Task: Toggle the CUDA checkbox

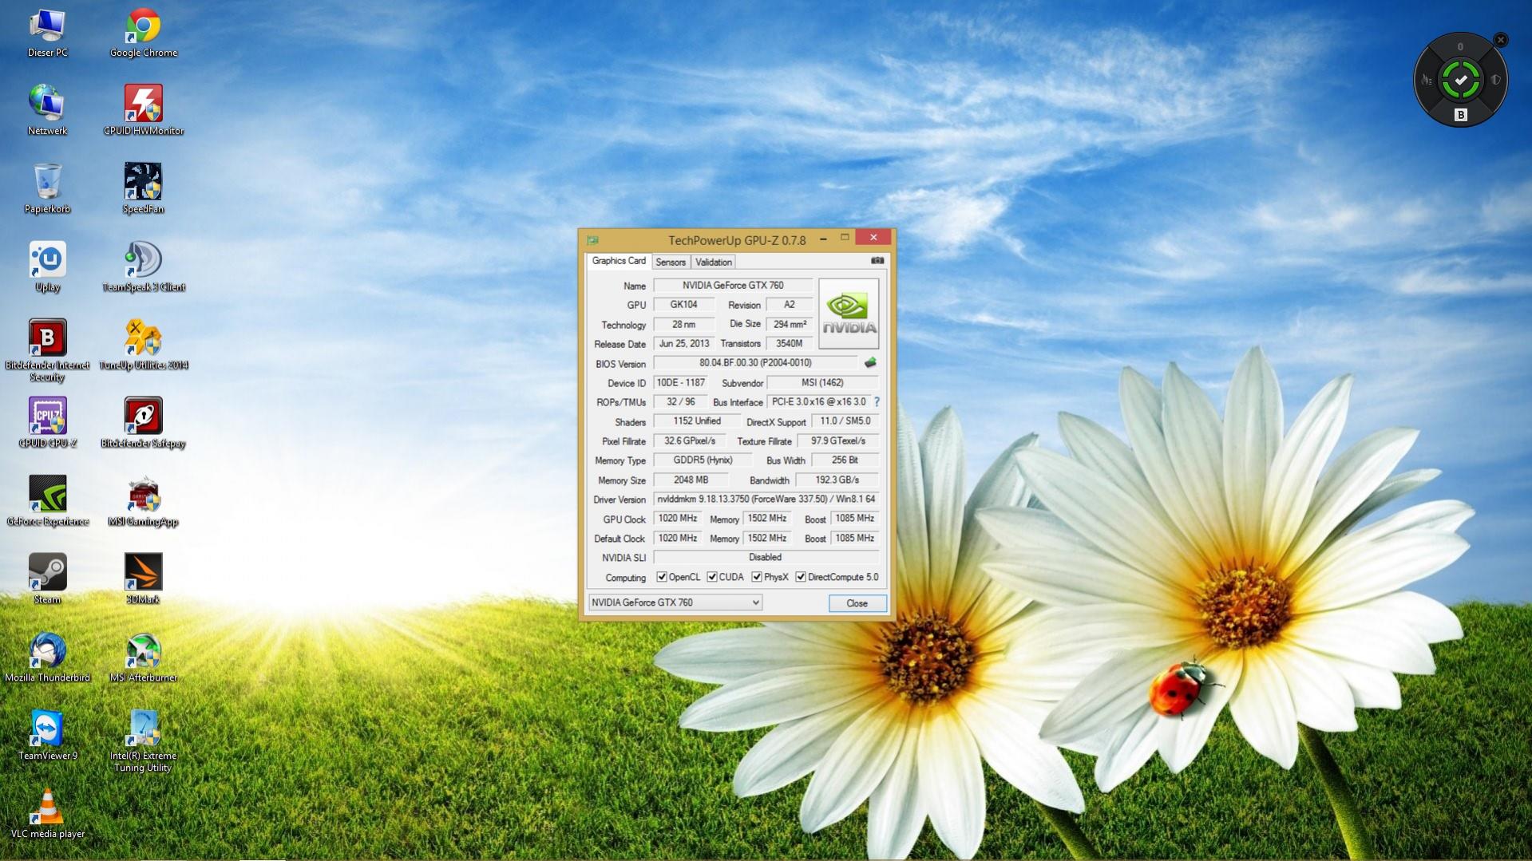Action: pos(712,577)
